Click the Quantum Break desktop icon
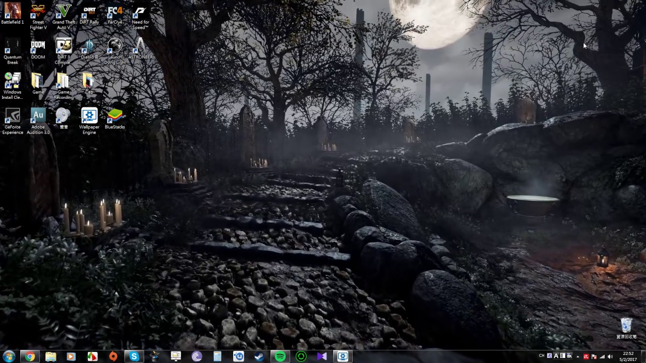Viewport: 646px width, 363px height. point(13,51)
